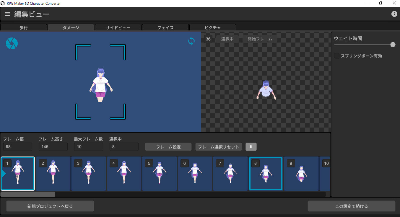
Task: Click the rotate character icon in preview
Action: tap(191, 41)
